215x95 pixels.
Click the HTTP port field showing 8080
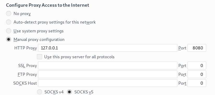coord(197,48)
